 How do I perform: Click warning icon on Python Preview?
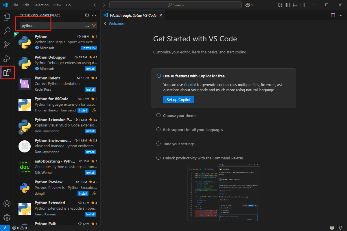click(94, 193)
